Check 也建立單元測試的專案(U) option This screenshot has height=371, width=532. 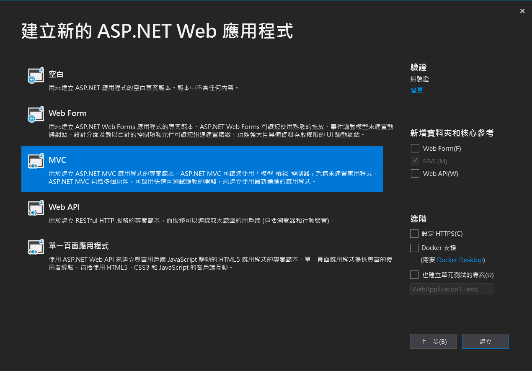click(x=414, y=275)
